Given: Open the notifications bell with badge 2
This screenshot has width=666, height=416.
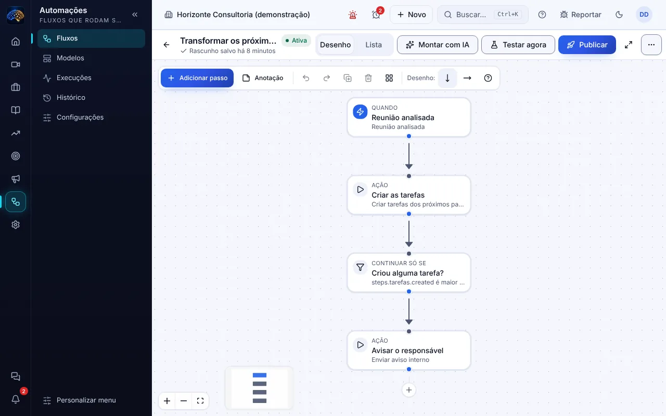Looking at the screenshot, I should click(16, 399).
